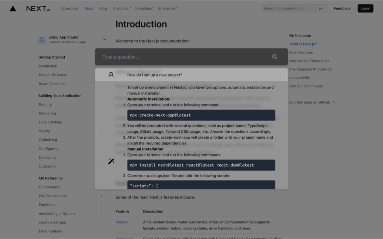The image size is (383, 239).
Task: Open the Installation sidebar link
Action: click(48, 66)
